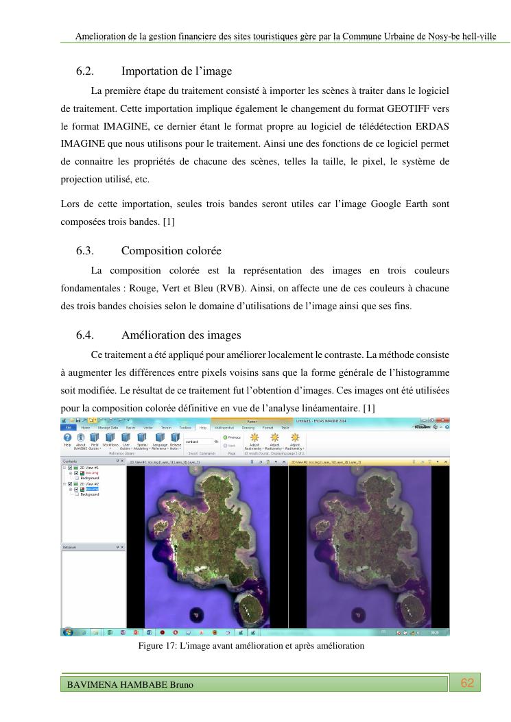Open the Field Guides book icon
Viewport: 511px width, 722px height.
point(93,437)
